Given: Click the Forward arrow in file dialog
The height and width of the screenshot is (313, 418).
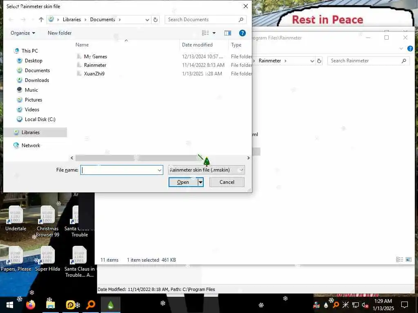Looking at the screenshot, I should tap(23, 20).
